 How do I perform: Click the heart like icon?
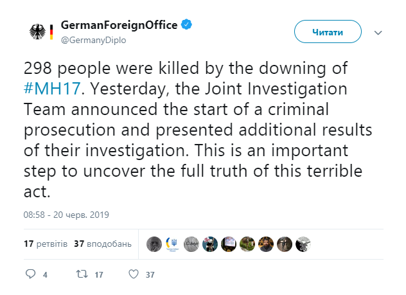click(x=134, y=274)
